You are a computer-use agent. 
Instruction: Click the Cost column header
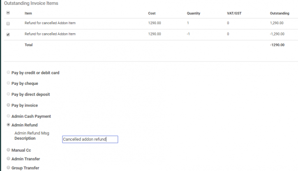tap(152, 13)
